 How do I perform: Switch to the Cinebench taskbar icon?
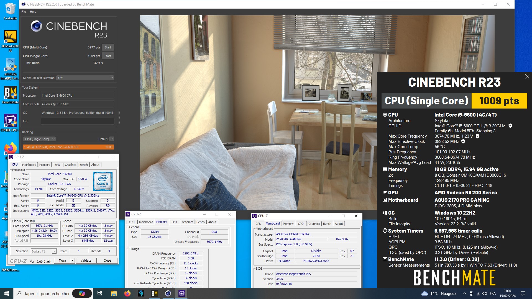coord(168,293)
